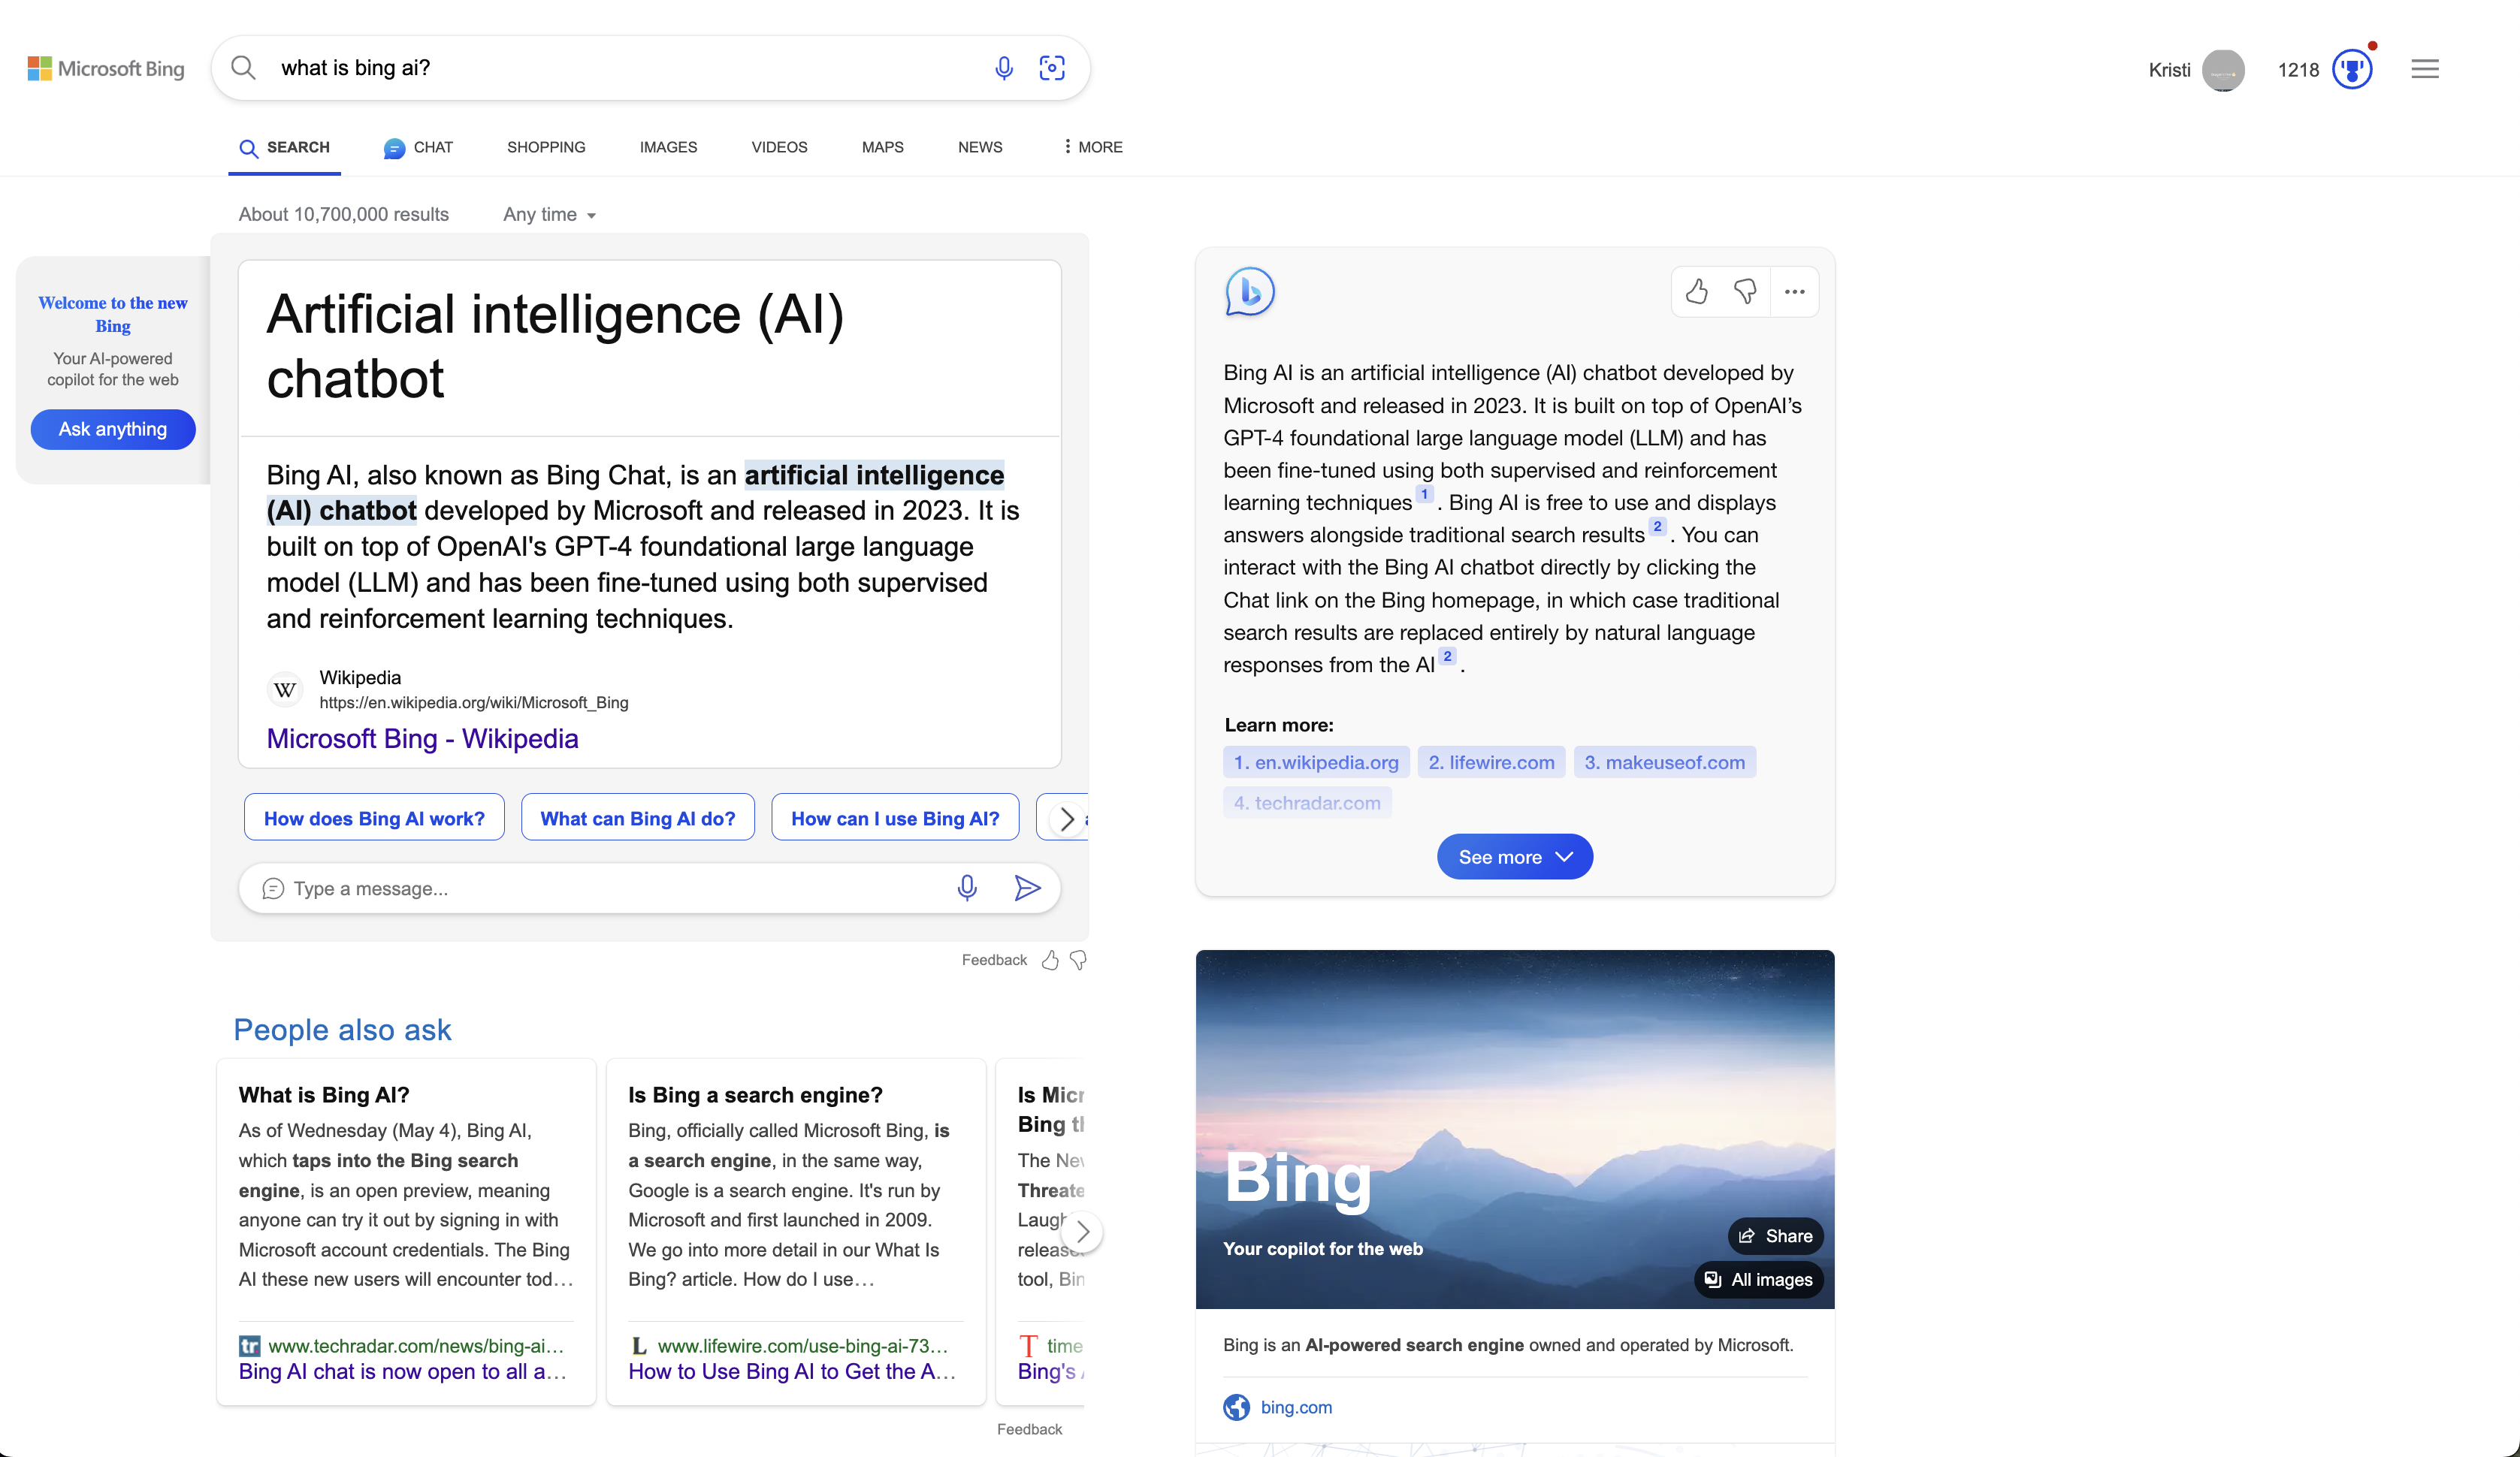The image size is (2520, 1457).
Task: Click the thumbs down icon on AI response
Action: [x=1743, y=290]
